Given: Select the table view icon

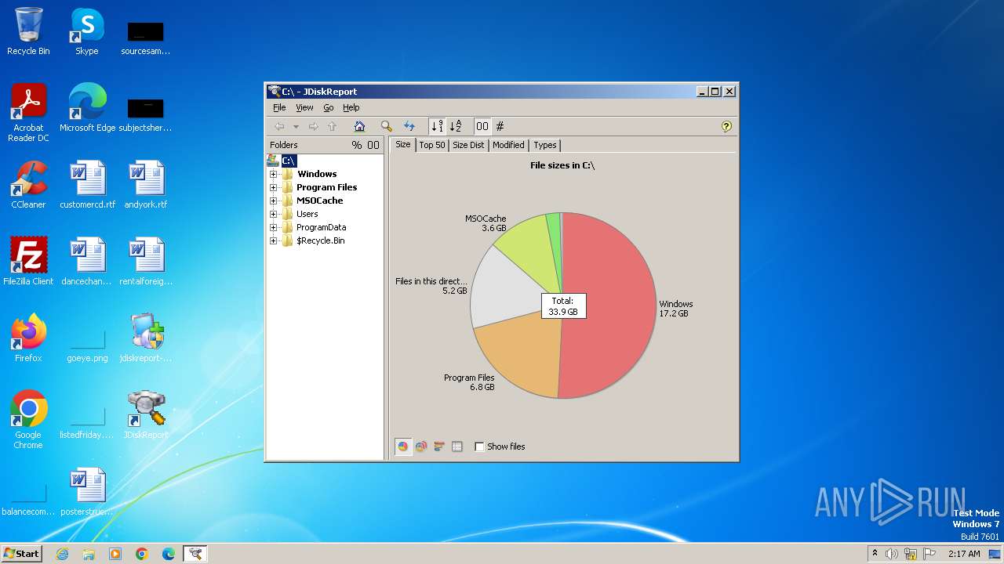Looking at the screenshot, I should [x=457, y=446].
